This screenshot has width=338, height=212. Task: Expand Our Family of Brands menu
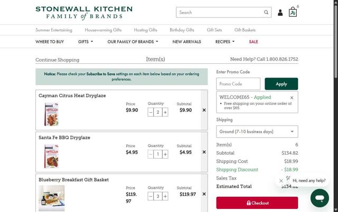click(133, 42)
